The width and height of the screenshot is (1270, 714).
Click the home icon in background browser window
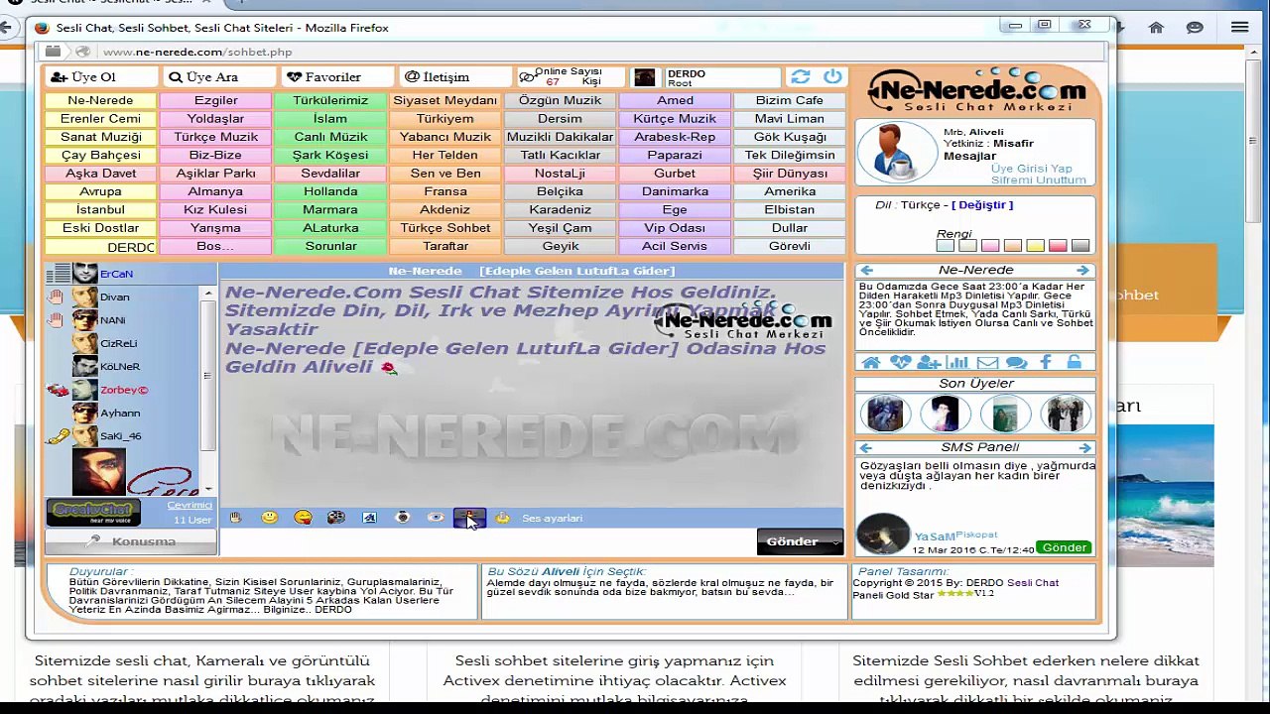coord(1156,28)
